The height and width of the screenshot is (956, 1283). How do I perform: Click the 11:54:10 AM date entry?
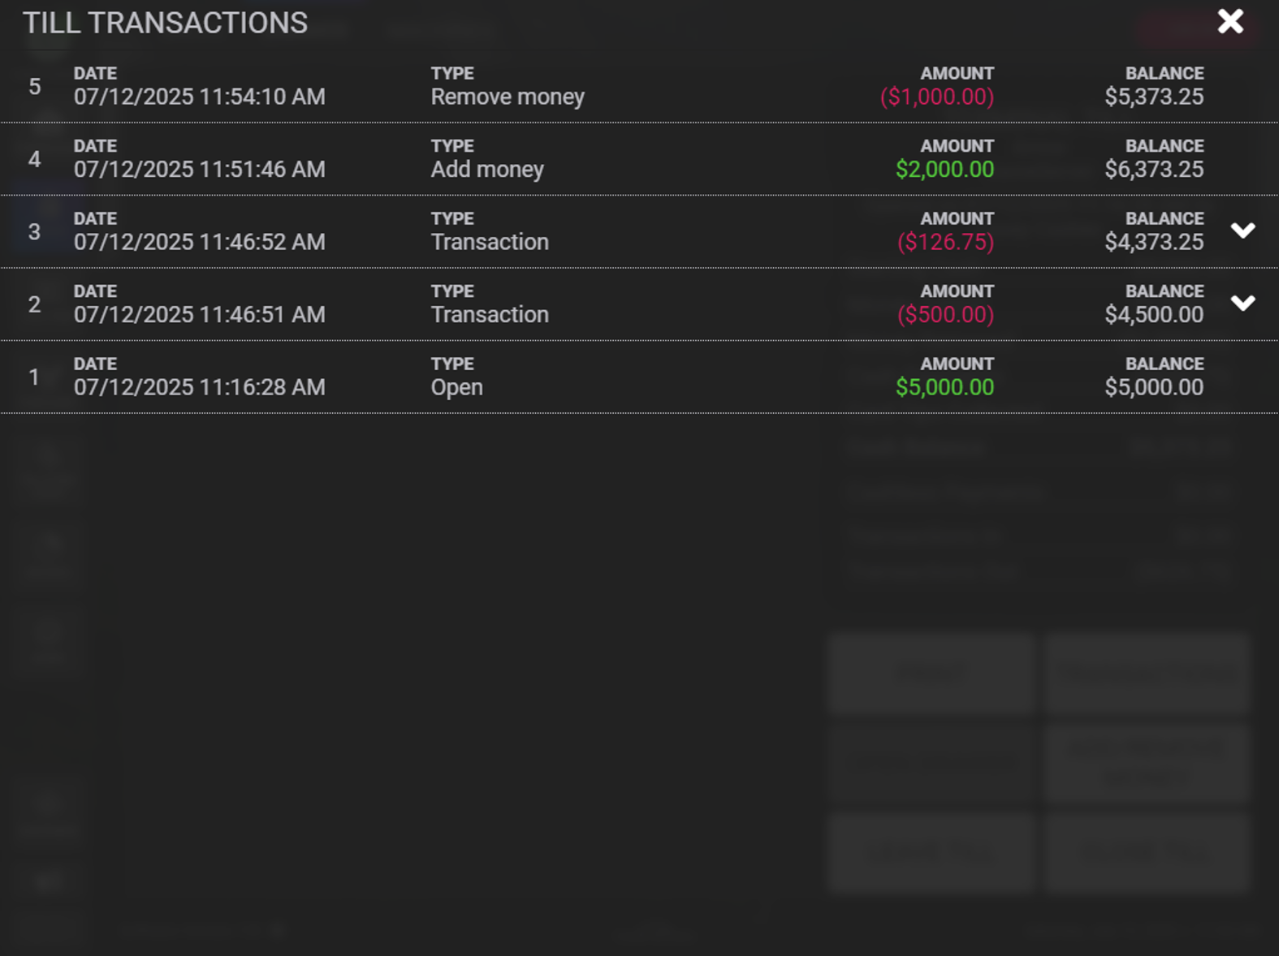[199, 97]
